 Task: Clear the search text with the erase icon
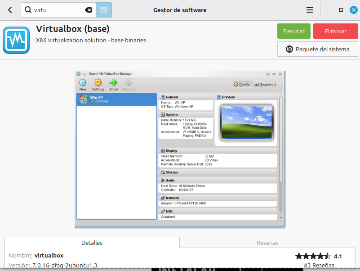(x=89, y=10)
